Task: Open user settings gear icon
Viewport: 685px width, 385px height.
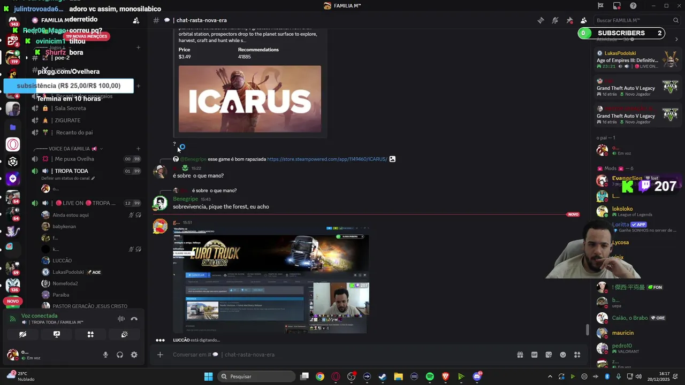Action: [x=134, y=355]
